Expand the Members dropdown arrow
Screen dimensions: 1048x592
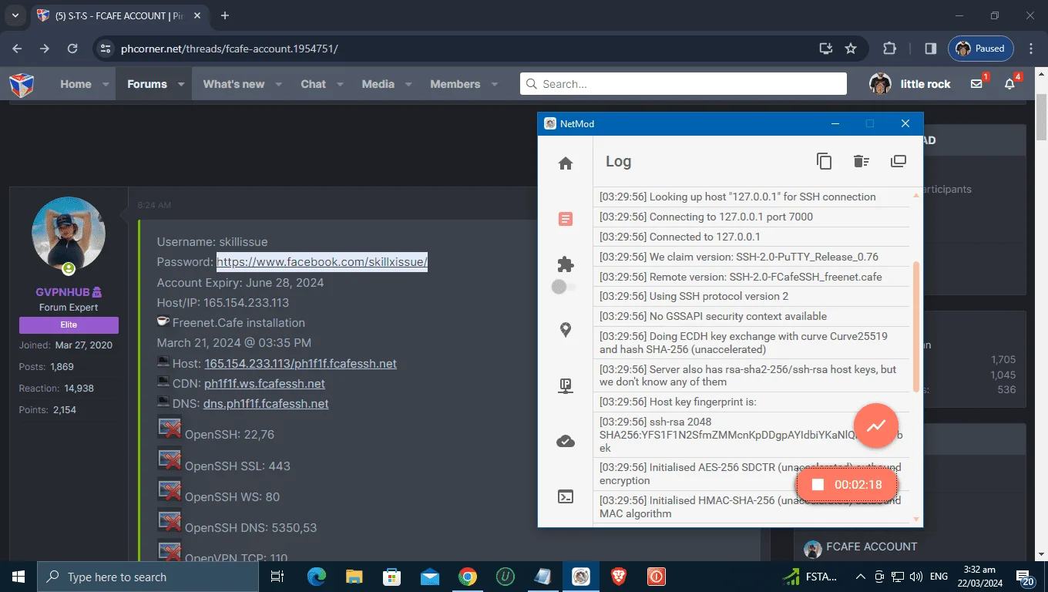pyautogui.click(x=494, y=84)
